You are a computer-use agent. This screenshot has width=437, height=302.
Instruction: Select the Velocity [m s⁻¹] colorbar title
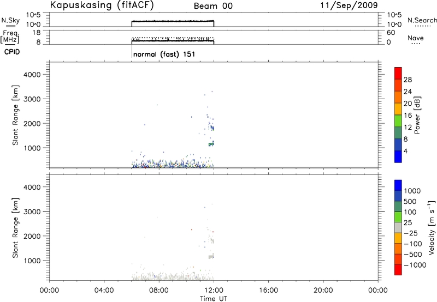coord(432,227)
